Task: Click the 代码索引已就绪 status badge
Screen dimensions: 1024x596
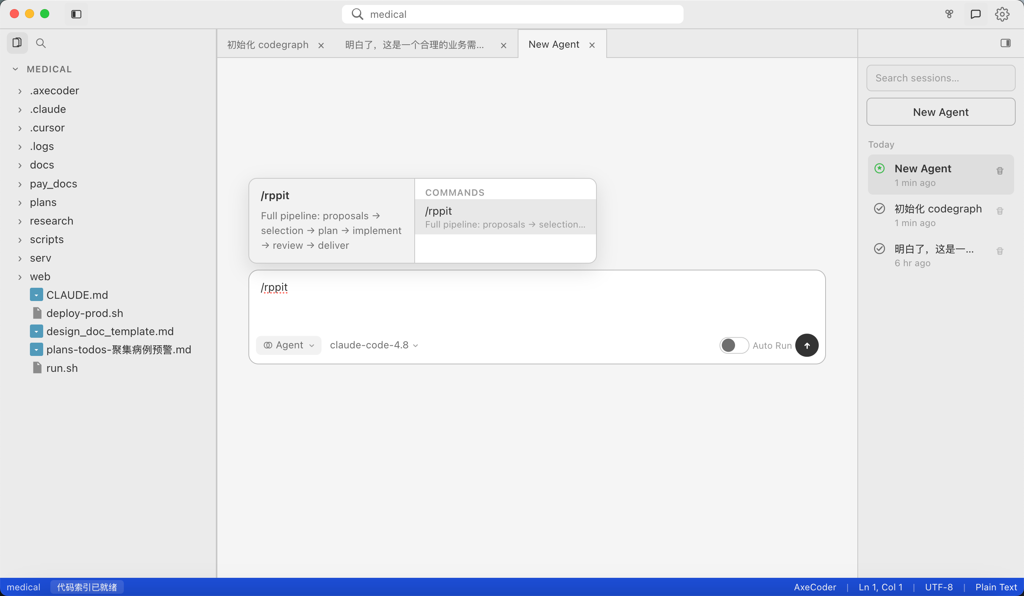Action: (87, 587)
